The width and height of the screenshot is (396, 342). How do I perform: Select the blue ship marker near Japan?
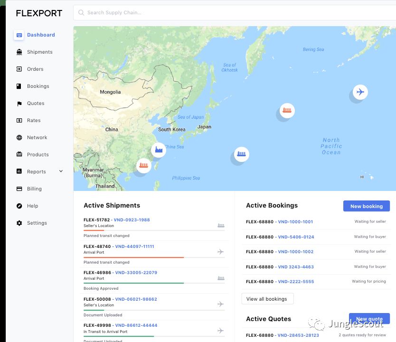click(x=242, y=154)
